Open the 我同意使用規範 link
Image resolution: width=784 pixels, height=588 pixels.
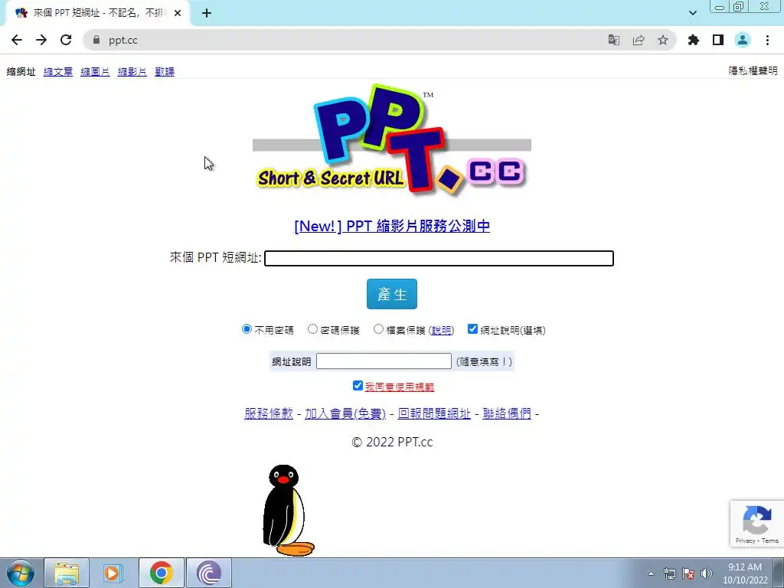coord(400,387)
